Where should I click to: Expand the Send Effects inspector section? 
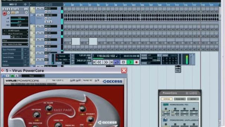tap(15, 58)
